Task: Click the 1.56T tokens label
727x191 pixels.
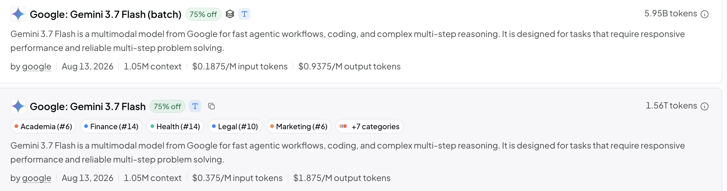Action: (671, 106)
